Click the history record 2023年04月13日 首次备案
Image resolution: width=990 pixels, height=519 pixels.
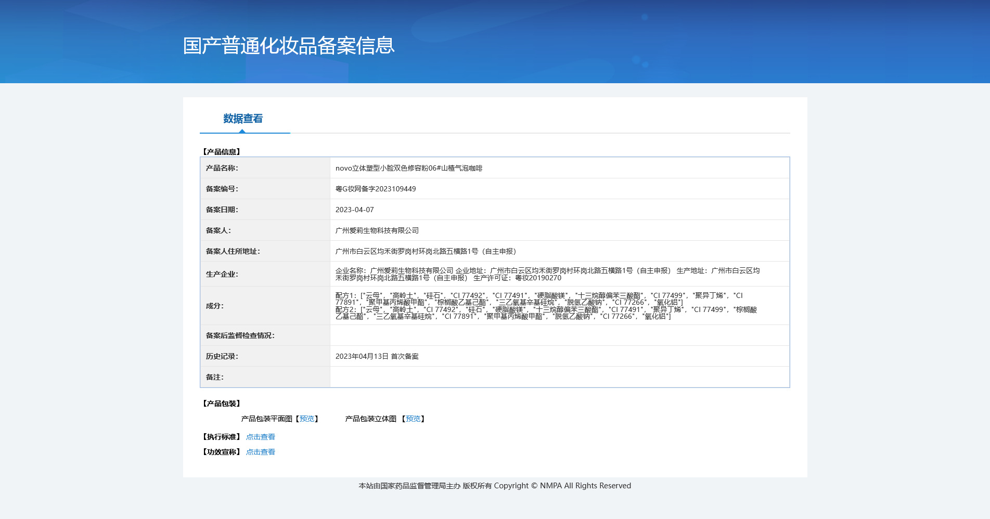pos(377,357)
